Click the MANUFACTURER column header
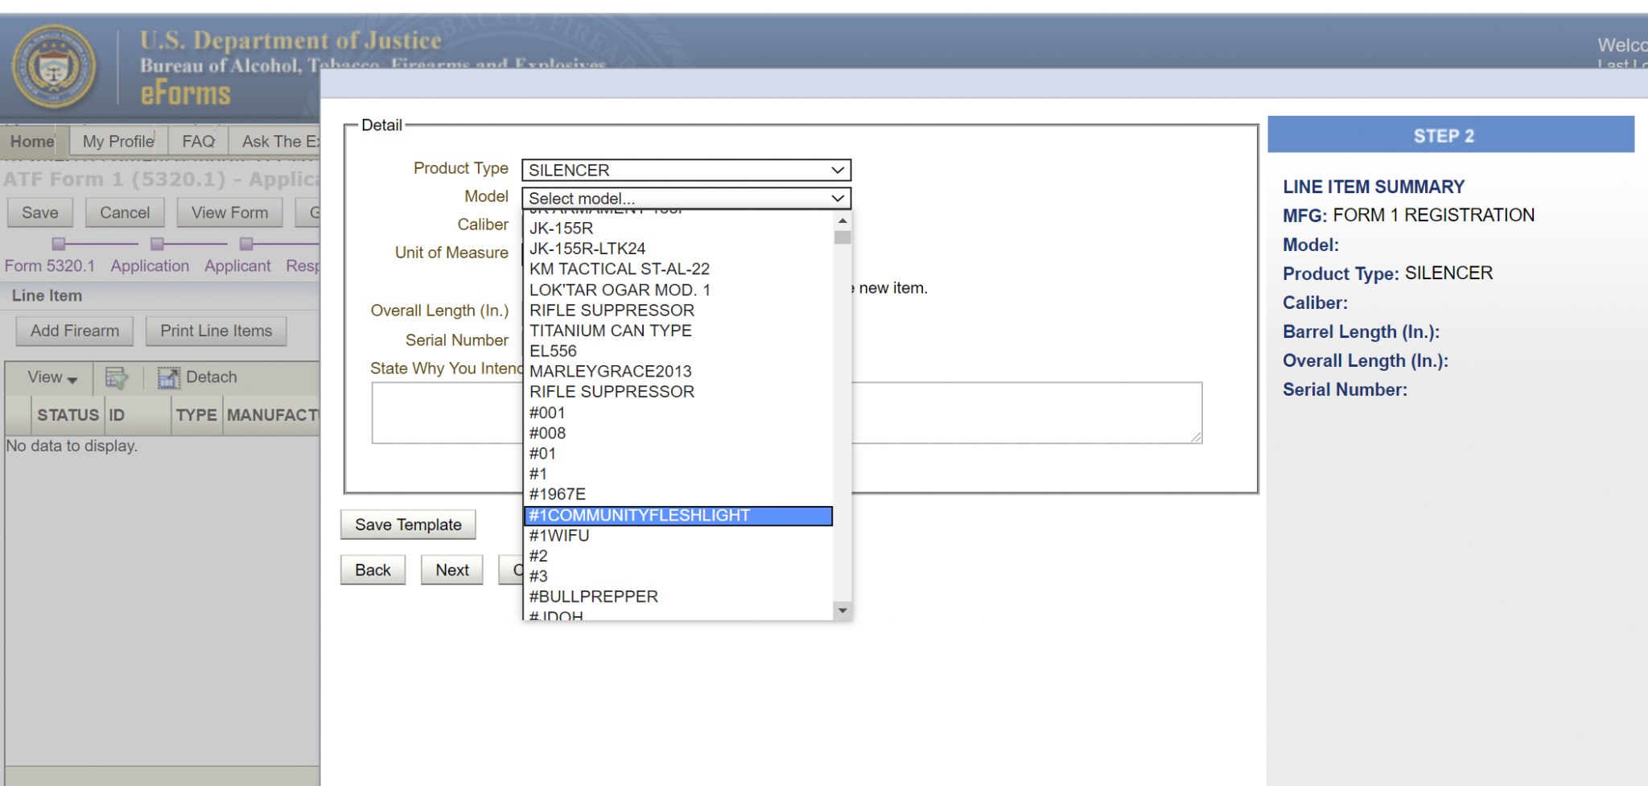 click(x=272, y=415)
